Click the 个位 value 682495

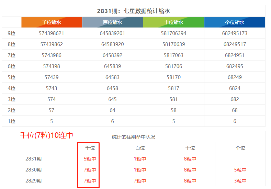235,66
